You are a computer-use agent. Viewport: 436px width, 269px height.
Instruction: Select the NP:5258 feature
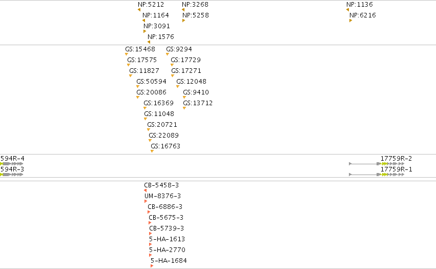coord(196,15)
